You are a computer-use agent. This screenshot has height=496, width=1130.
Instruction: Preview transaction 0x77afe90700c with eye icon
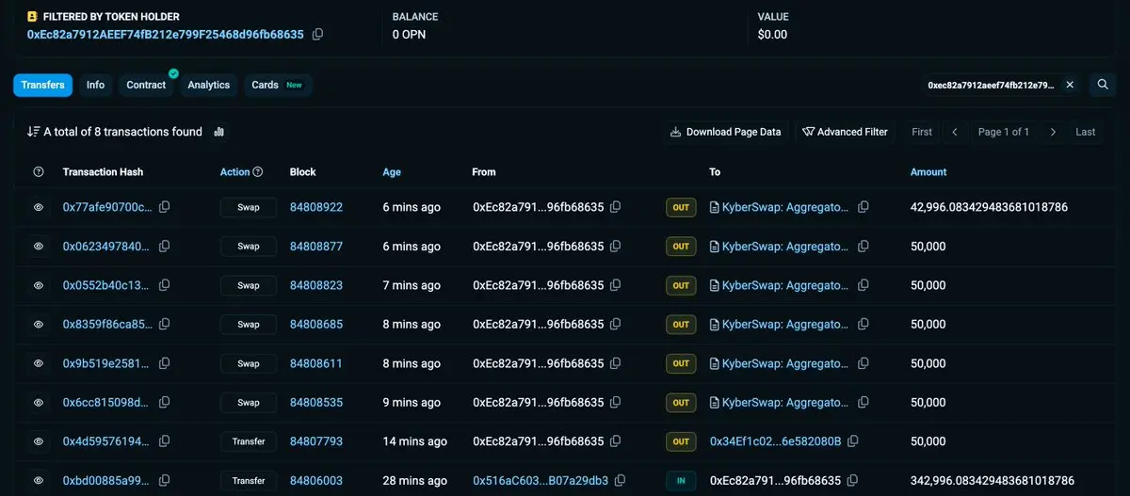(x=39, y=207)
